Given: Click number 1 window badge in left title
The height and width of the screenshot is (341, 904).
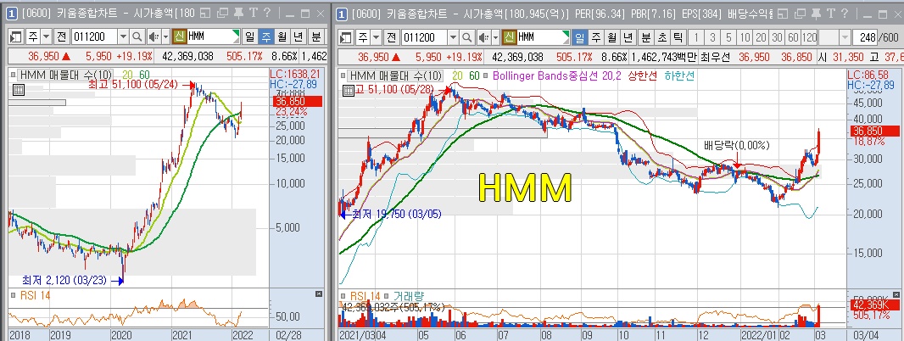Looking at the screenshot, I should (13, 14).
